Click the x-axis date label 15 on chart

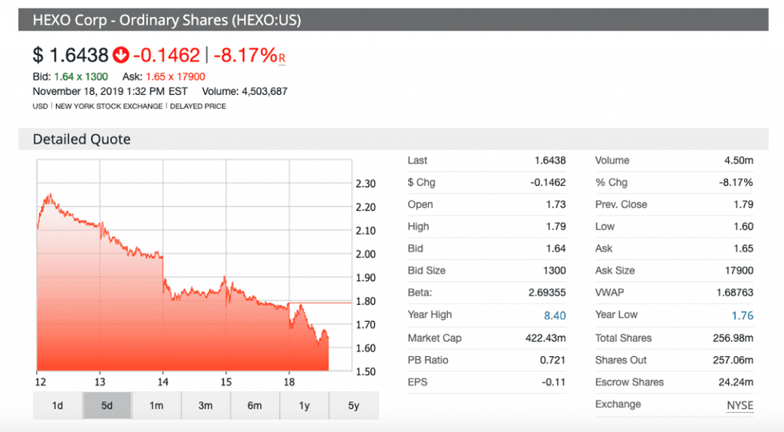point(226,381)
